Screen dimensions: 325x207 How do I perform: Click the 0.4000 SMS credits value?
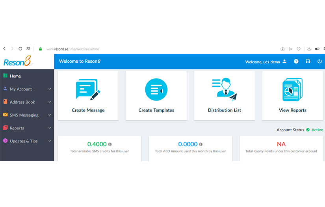[x=97, y=144]
